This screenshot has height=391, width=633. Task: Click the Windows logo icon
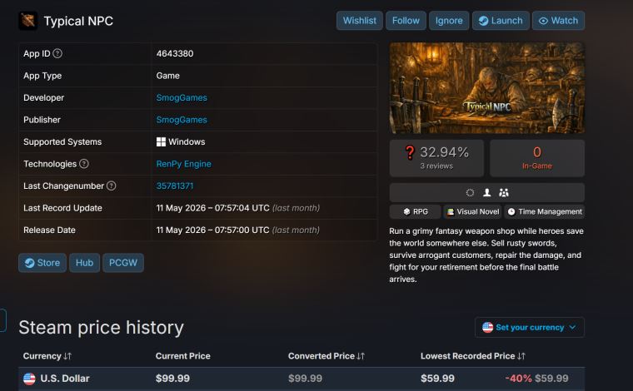[x=161, y=142]
